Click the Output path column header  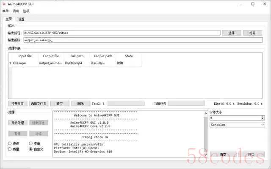click(103, 56)
